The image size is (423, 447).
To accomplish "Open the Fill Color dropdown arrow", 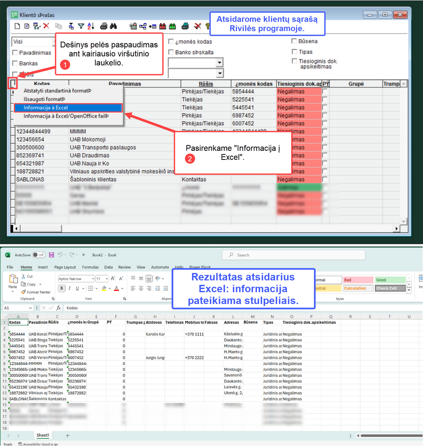I will coord(110,289).
